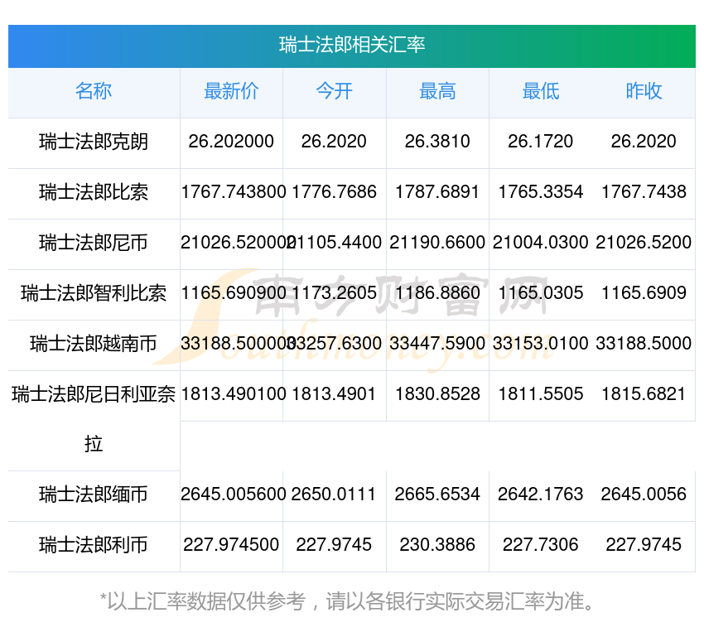Click the 2650.0111 opening price cell
704x627 pixels.
click(x=334, y=494)
